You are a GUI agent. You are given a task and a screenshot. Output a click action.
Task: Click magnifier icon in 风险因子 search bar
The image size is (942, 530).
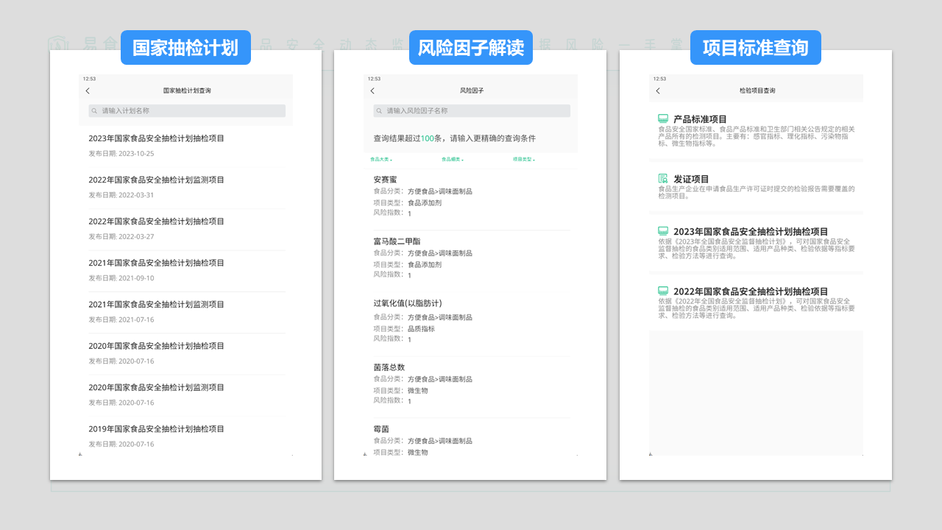[380, 111]
